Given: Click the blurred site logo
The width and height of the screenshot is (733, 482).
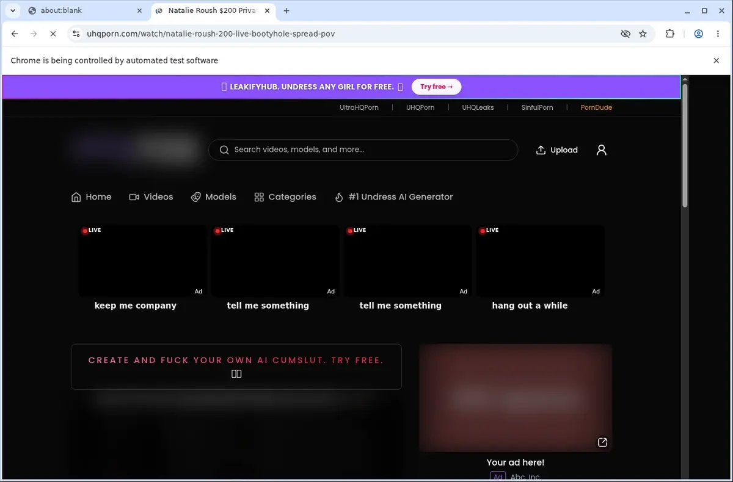Looking at the screenshot, I should [136, 148].
